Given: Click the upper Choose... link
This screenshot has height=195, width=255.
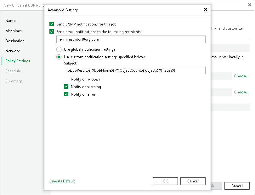Looking at the screenshot, I should (x=241, y=76).
